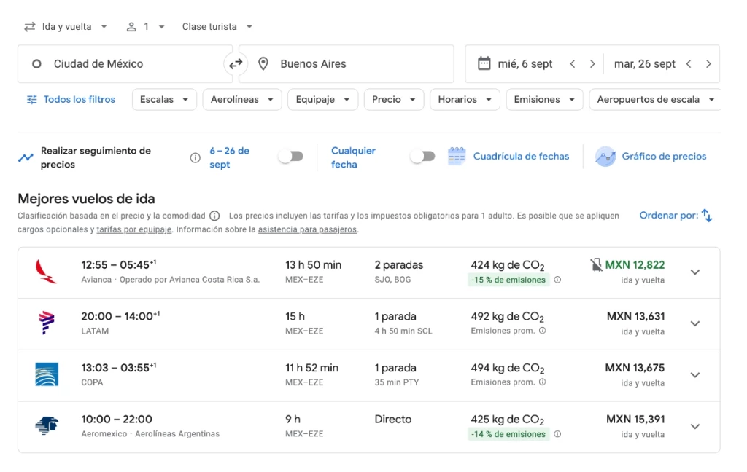Open the Gráfico de precios chart icon
Screen dimensions: 747x472
pyautogui.click(x=605, y=157)
